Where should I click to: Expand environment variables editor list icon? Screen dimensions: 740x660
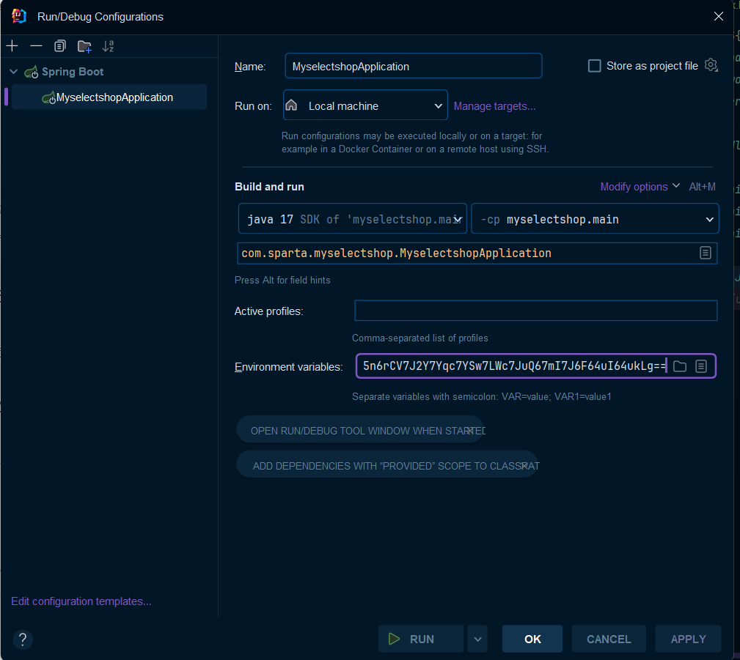click(x=701, y=366)
